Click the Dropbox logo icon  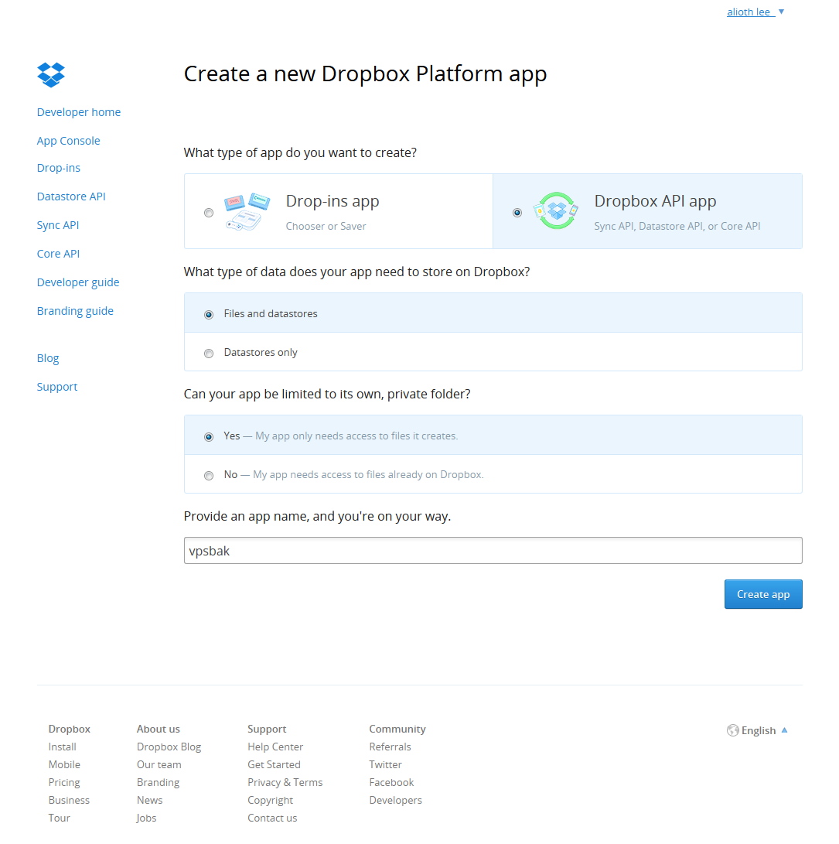click(x=51, y=75)
